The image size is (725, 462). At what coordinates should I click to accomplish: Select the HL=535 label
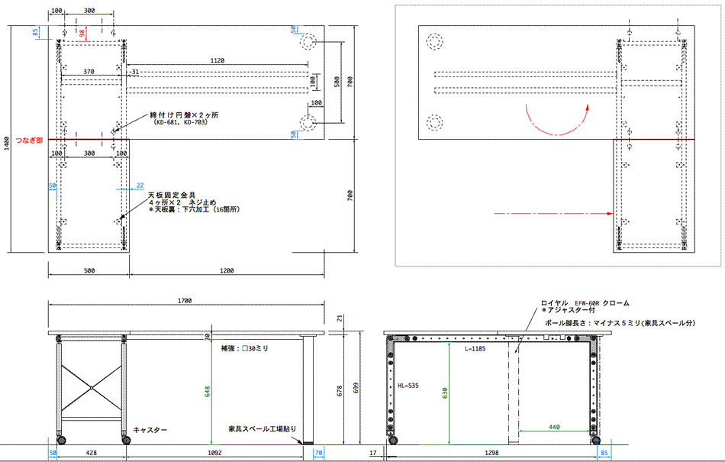click(408, 386)
